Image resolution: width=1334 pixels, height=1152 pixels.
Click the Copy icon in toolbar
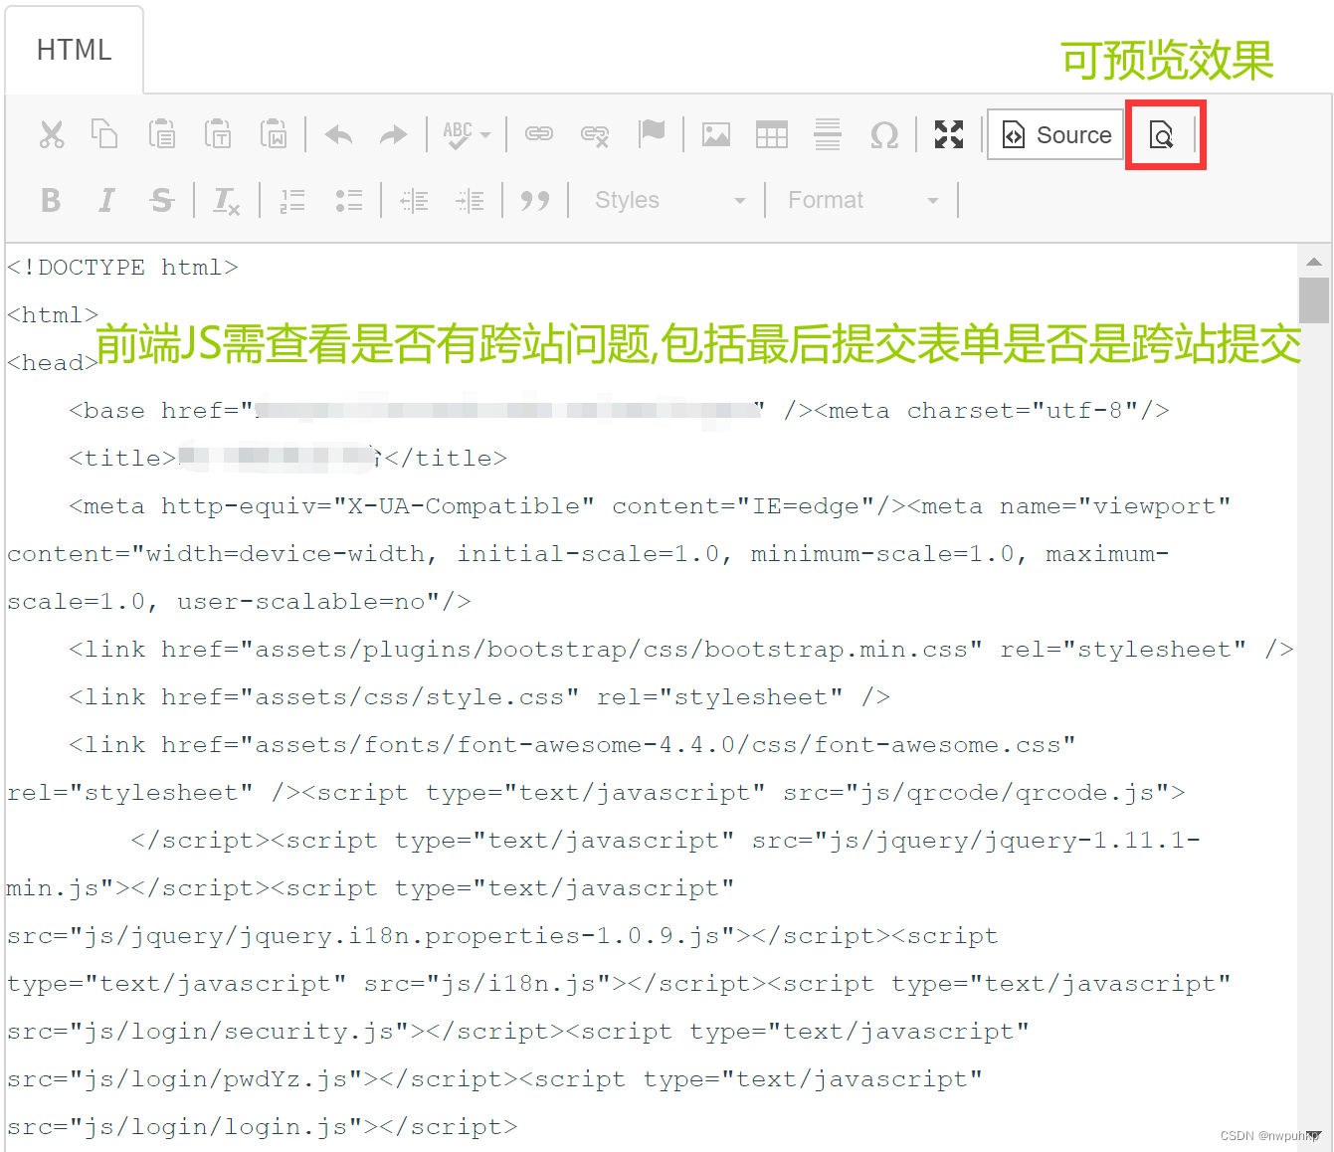click(104, 134)
